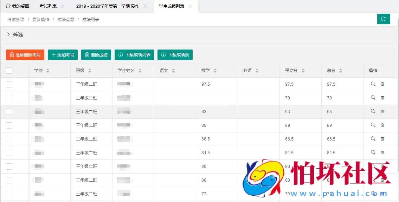Image resolution: width=399 pixels, height=202 pixels.
Task: Sort table by 学生姓名 column arrows
Action: (140, 71)
